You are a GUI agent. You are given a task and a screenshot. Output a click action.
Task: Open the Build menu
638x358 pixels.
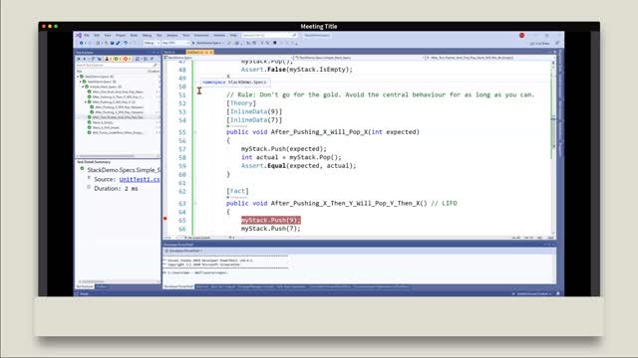click(x=134, y=36)
